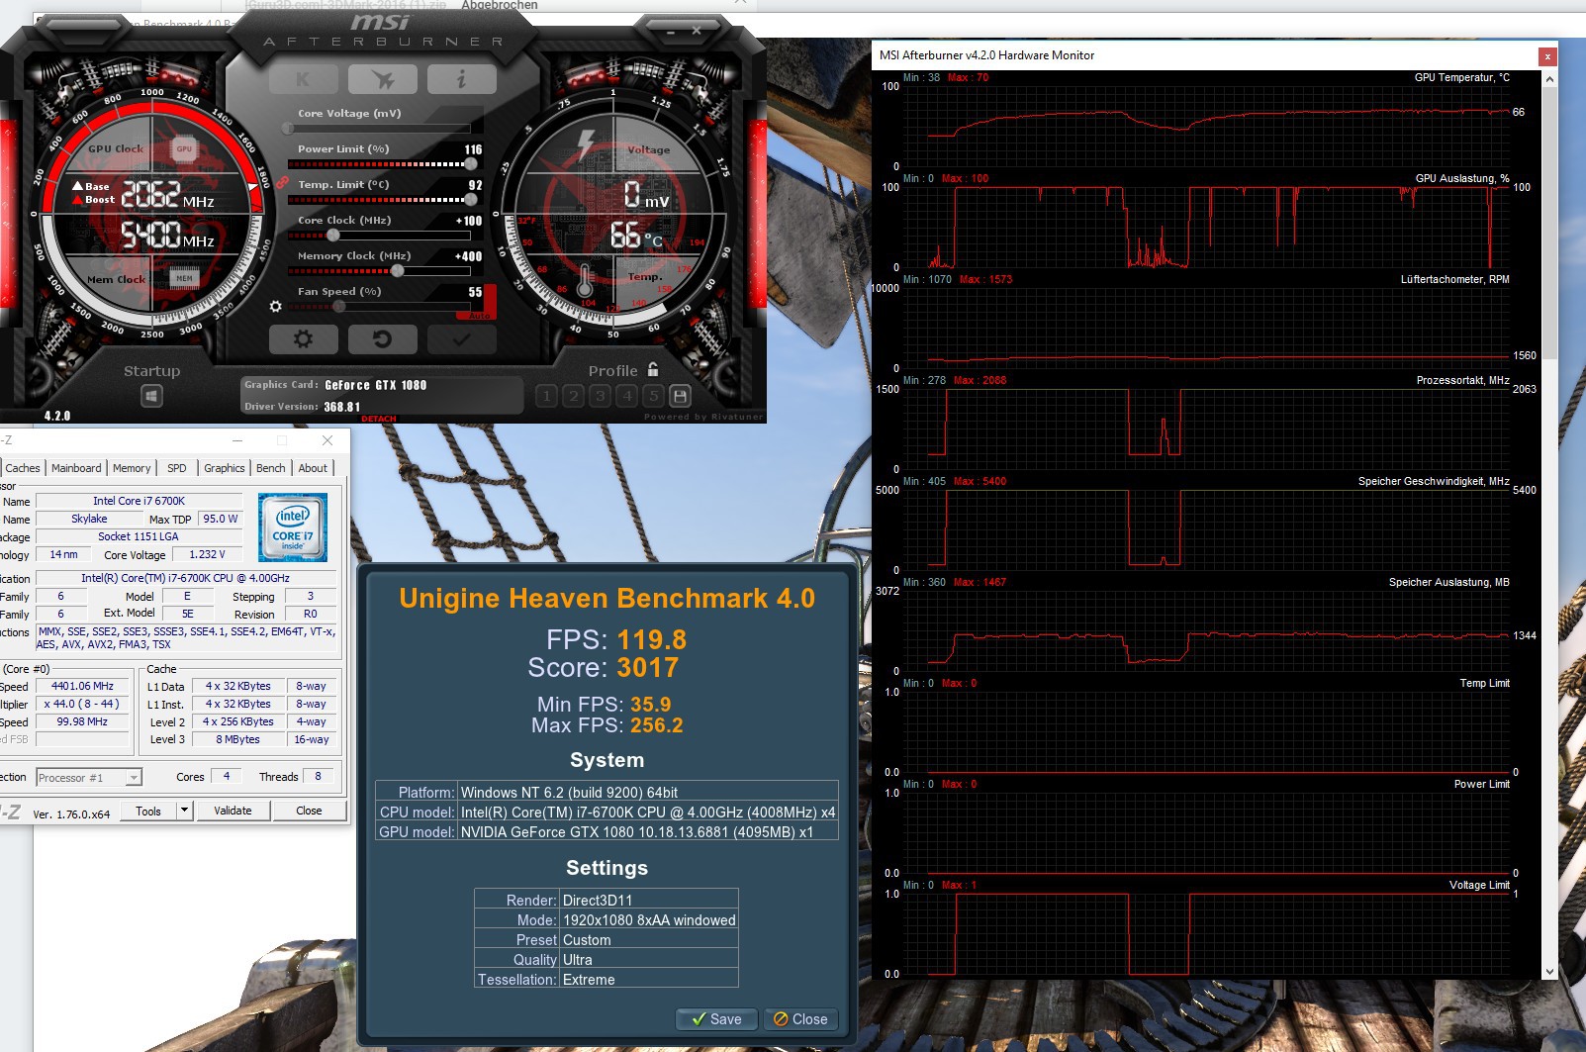Image resolution: width=1586 pixels, height=1052 pixels.
Task: Click the Core Voltage 1.232 V value
Action: pyautogui.click(x=207, y=554)
